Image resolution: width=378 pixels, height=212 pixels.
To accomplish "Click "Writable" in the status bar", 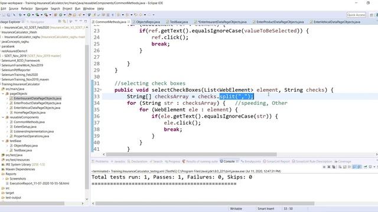I will pos(236,208).
